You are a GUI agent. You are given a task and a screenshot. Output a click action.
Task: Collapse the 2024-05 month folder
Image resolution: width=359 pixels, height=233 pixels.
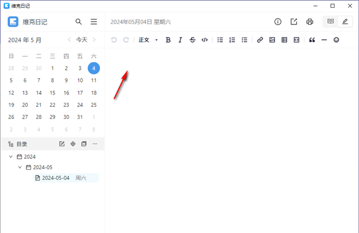[x=20, y=167]
